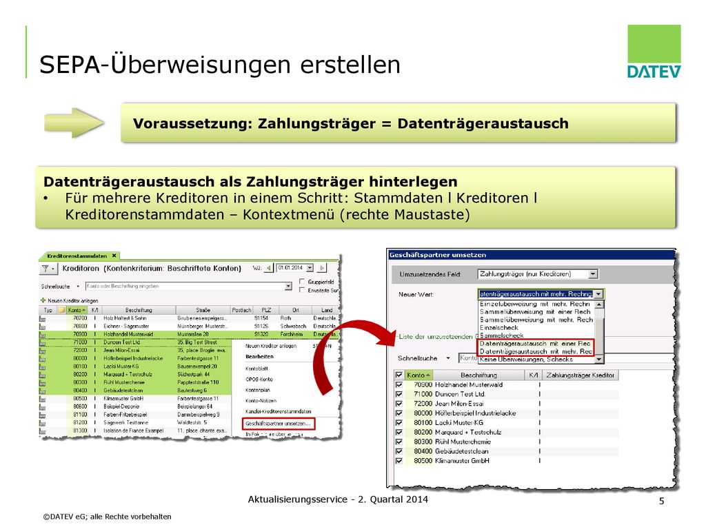This screenshot has width=706, height=529.
Task: Toggle select-all checkbox in partner list header
Action: point(399,375)
